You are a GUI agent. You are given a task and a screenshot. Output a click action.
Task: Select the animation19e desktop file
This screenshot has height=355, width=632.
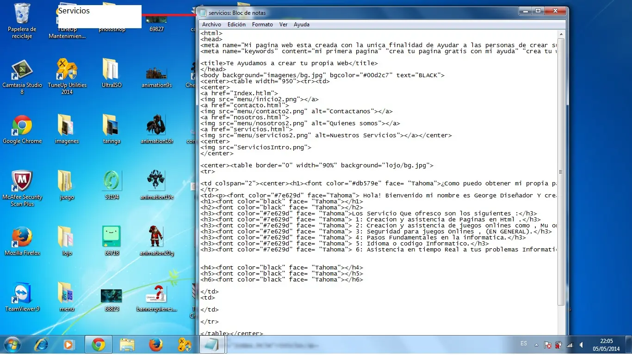156,186
